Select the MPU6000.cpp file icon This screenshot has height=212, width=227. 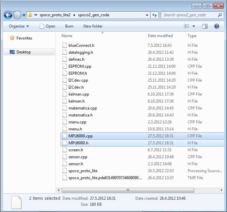click(x=65, y=136)
